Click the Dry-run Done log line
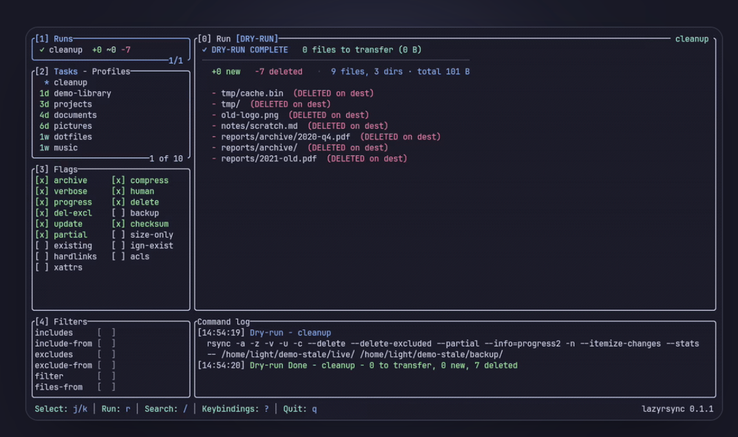 click(x=384, y=365)
